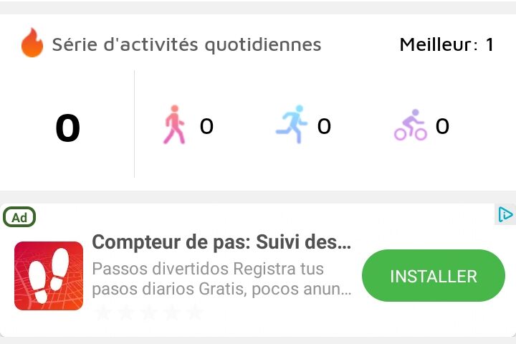Click the green Ad badge
The width and height of the screenshot is (516, 344).
coord(19,217)
